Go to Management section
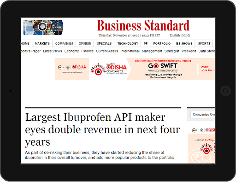236x182 pixels. [x=152, y=51]
